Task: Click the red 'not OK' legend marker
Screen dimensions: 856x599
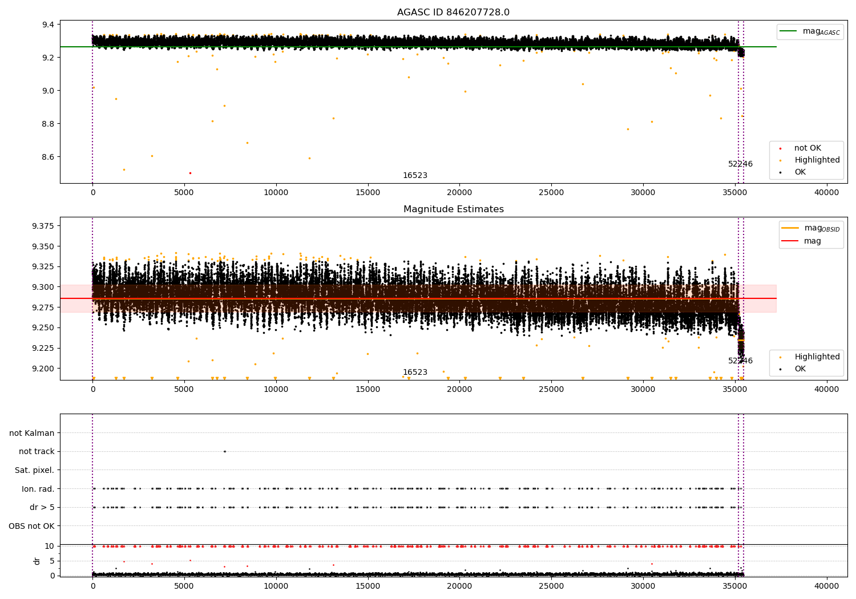Action: click(x=780, y=148)
